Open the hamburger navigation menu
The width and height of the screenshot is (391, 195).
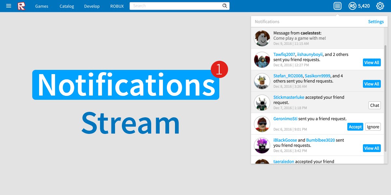(9, 6)
